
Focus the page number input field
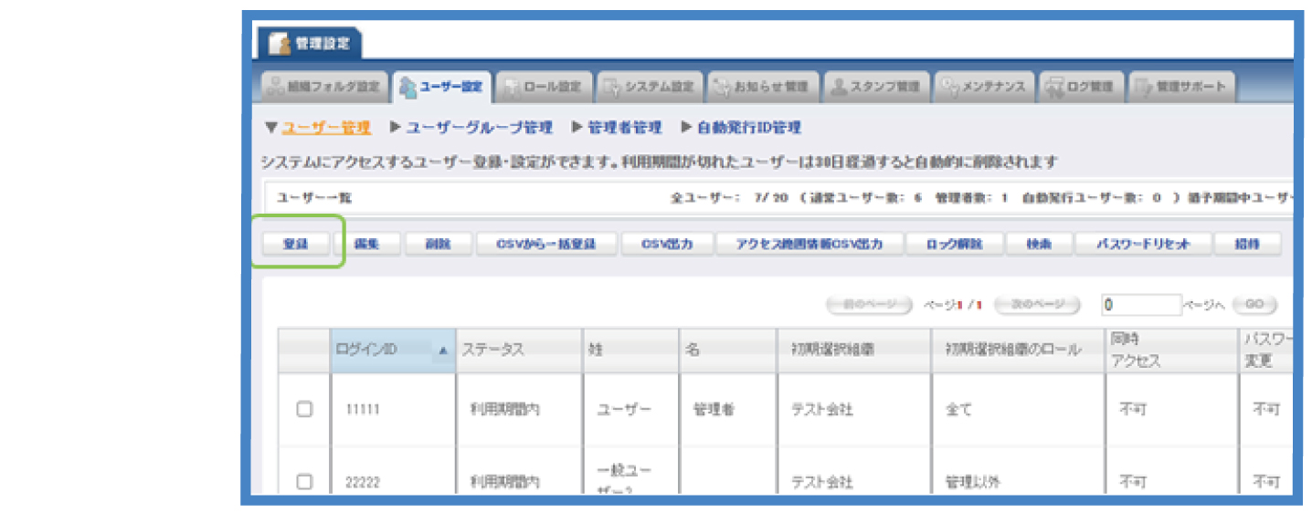click(x=1140, y=305)
